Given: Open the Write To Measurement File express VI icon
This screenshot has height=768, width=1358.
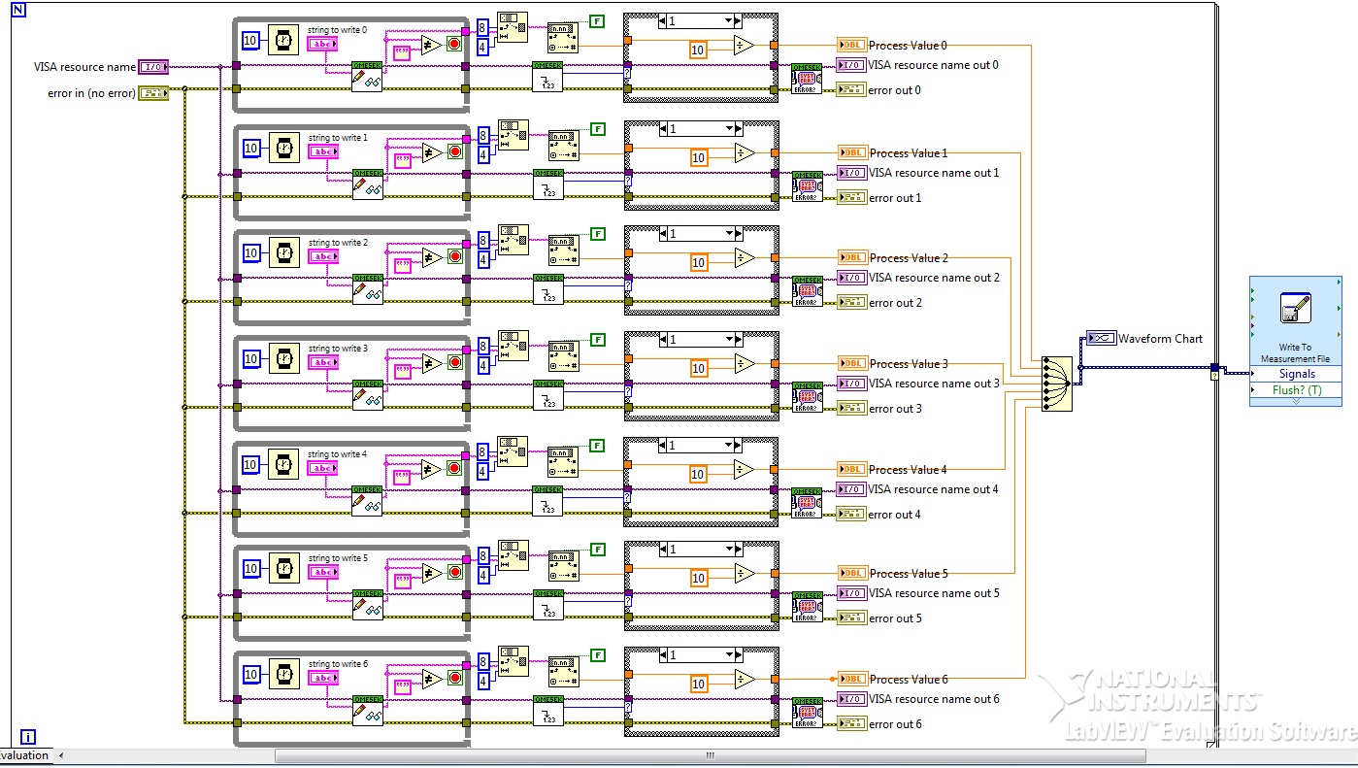Looking at the screenshot, I should pos(1296,308).
